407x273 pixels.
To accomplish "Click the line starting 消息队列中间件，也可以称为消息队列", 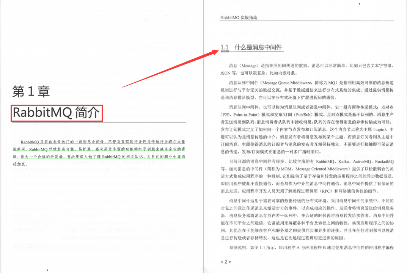I will pyautogui.click(x=311, y=107).
